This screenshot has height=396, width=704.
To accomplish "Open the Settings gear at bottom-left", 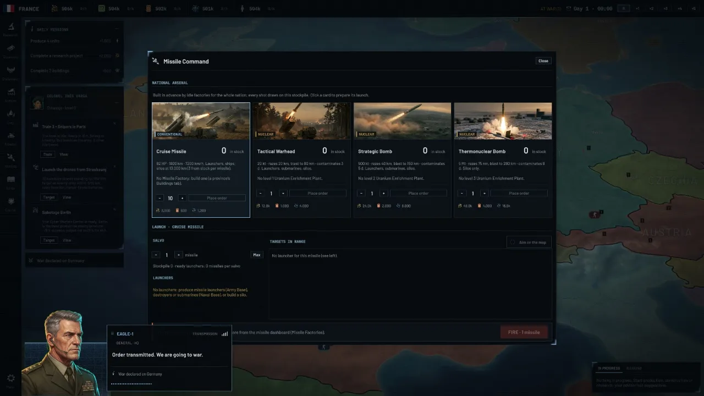I will (x=10, y=378).
